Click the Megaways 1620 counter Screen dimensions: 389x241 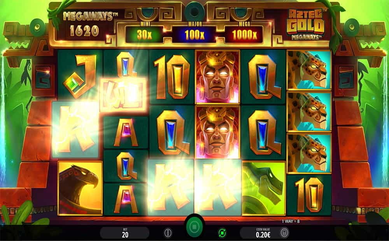tap(84, 24)
